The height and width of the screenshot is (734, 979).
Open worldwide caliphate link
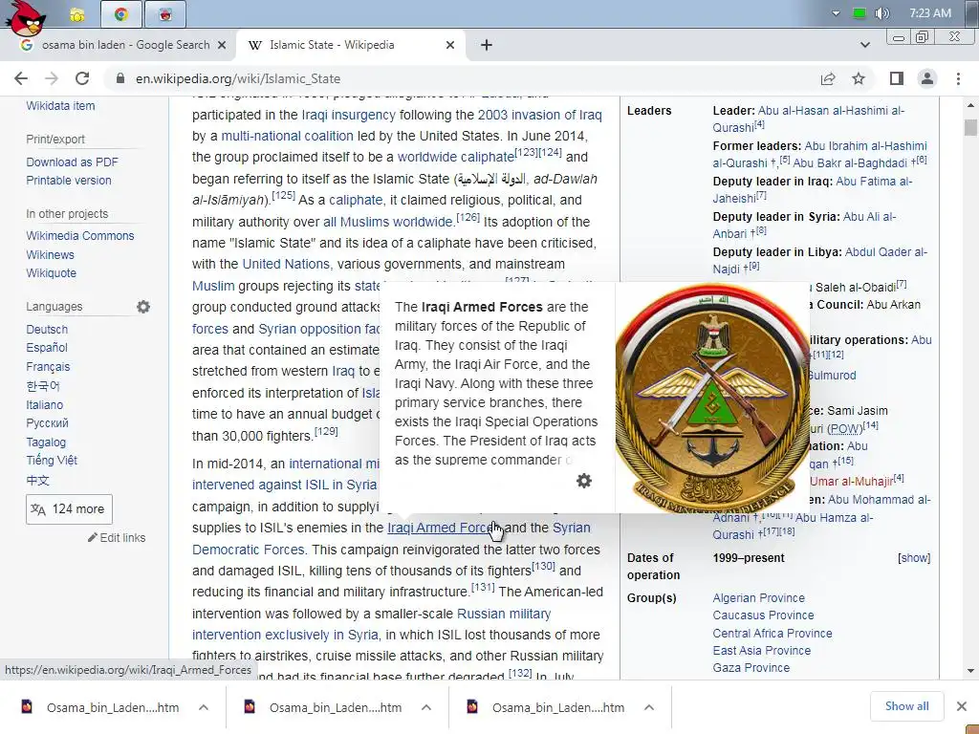pos(456,157)
